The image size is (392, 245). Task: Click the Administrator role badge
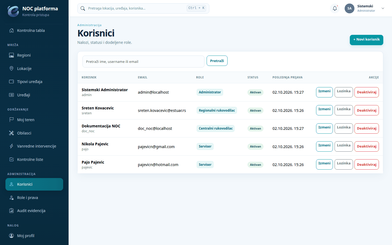(210, 92)
